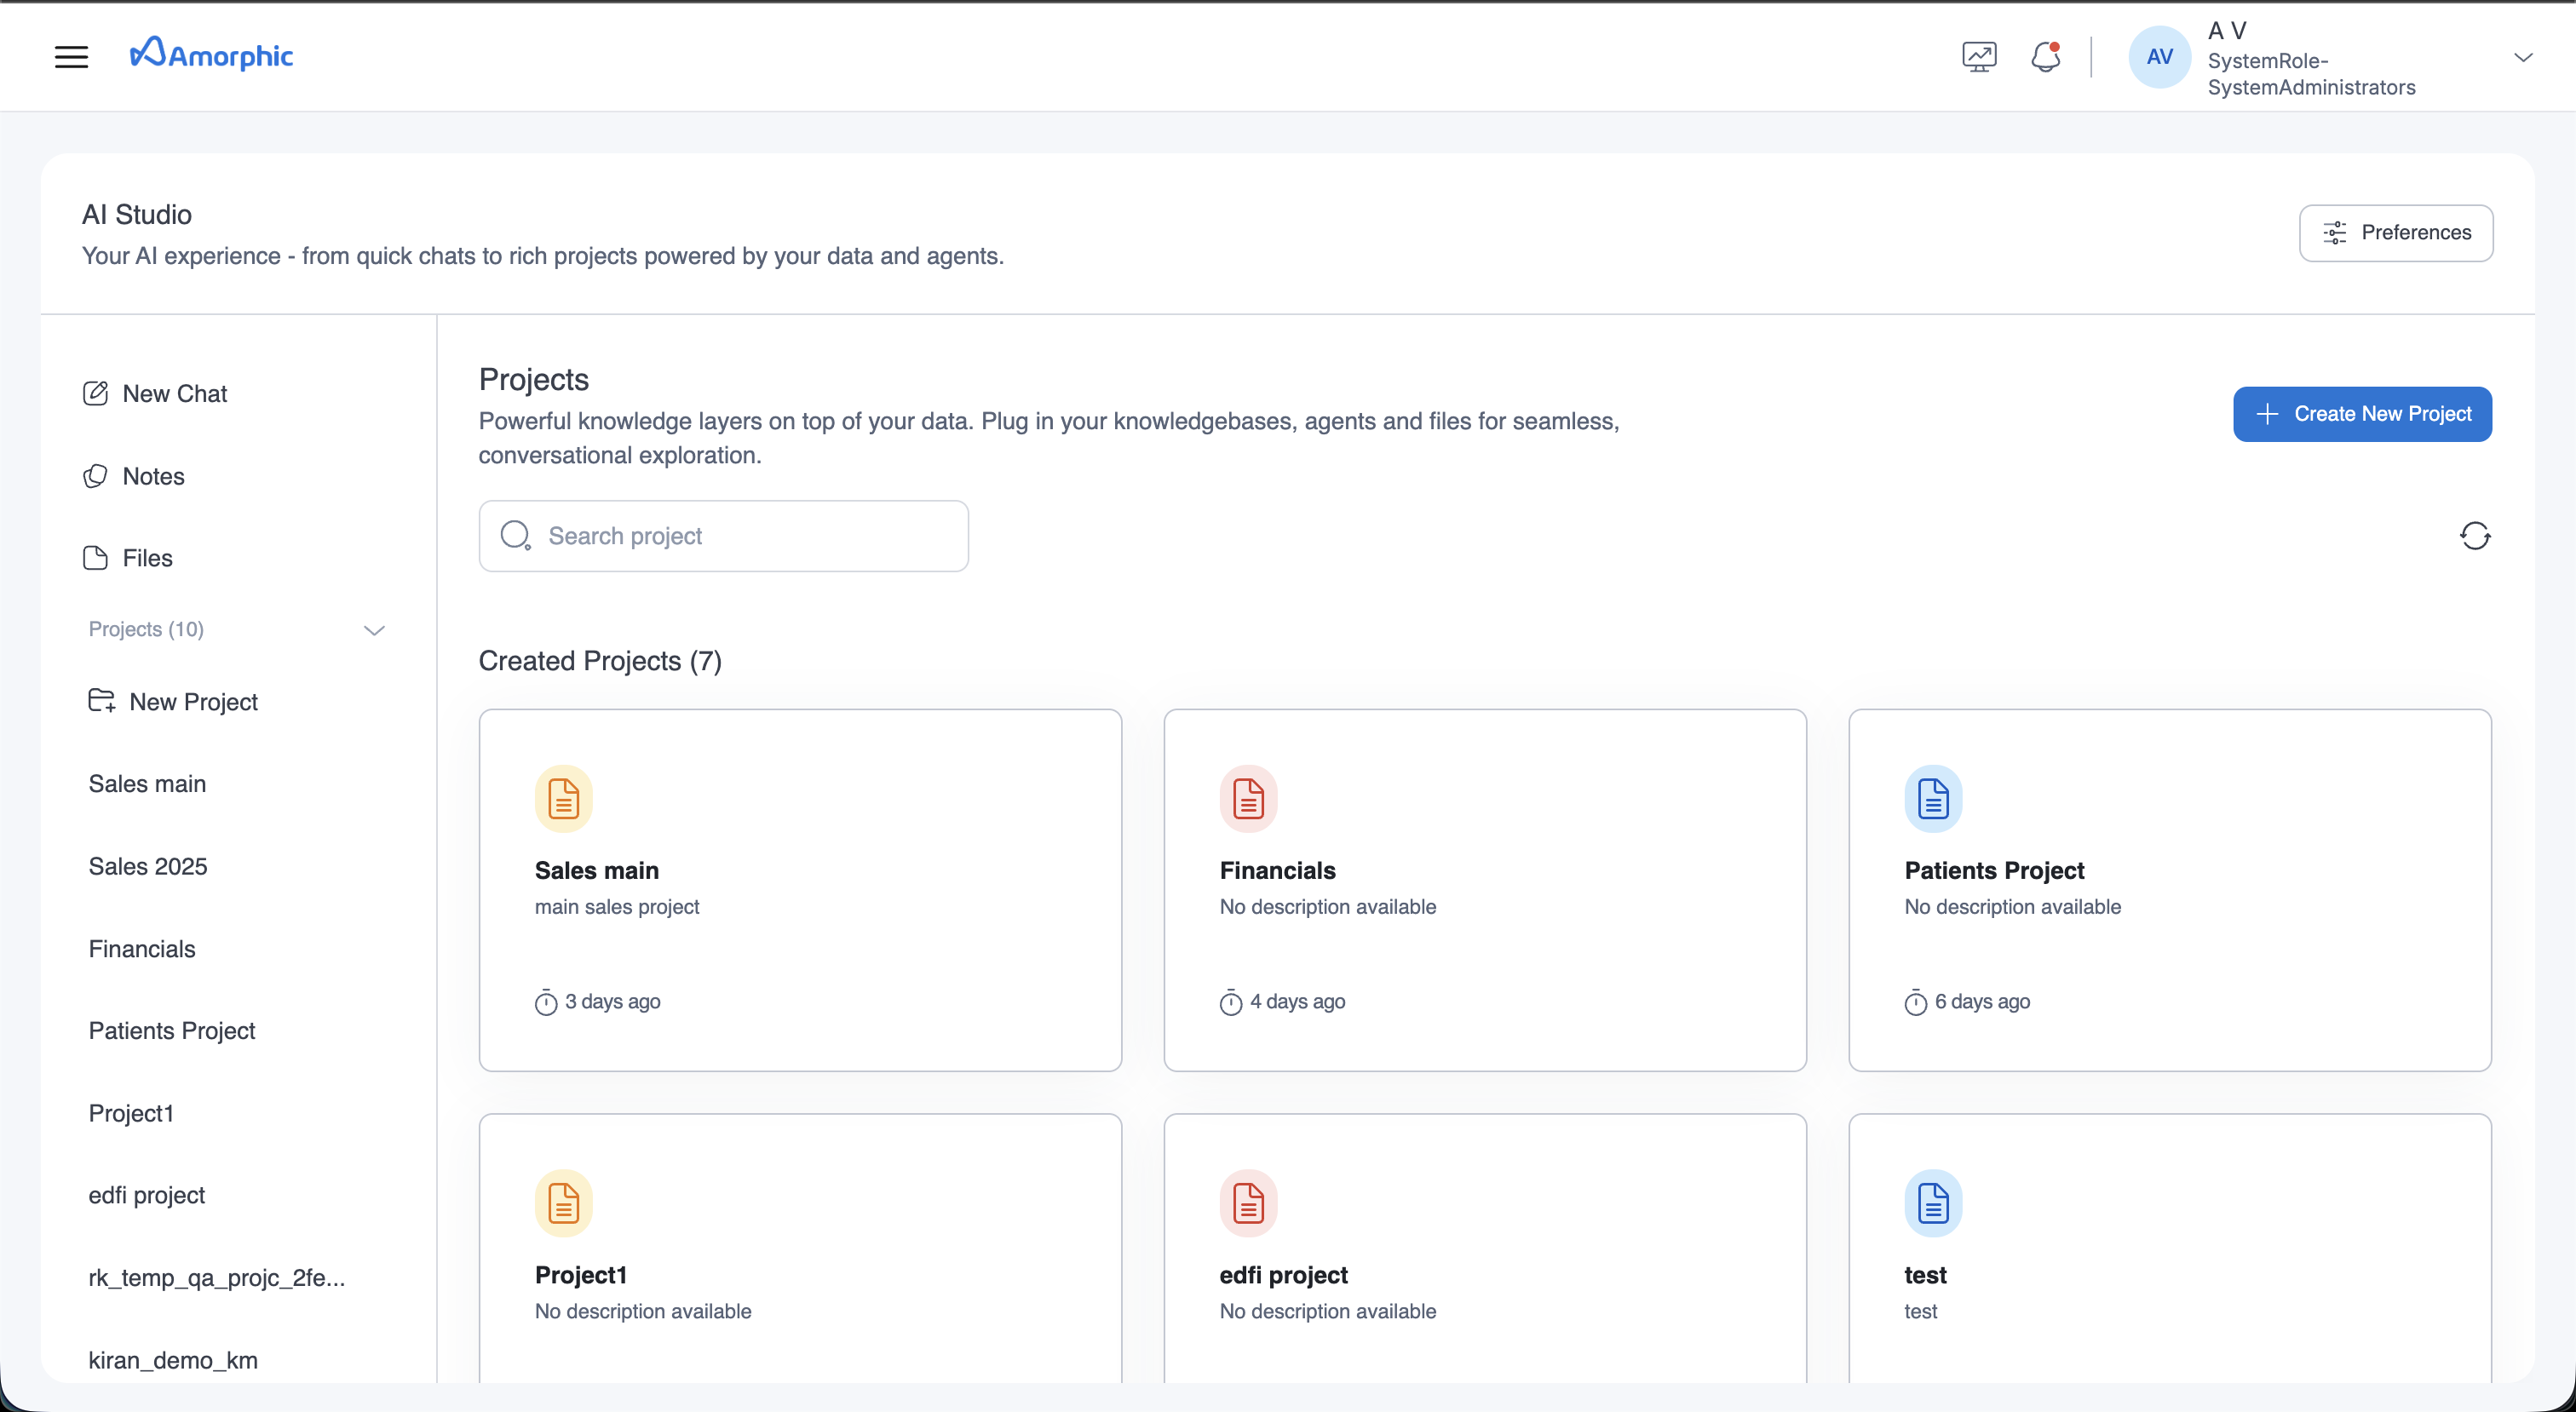Viewport: 2576px width, 1412px height.
Task: Collapse the Projects (10) sidebar list
Action: click(374, 630)
